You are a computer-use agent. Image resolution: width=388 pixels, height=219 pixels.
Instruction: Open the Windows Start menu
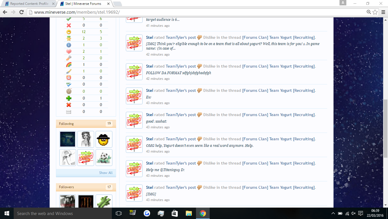(7, 213)
